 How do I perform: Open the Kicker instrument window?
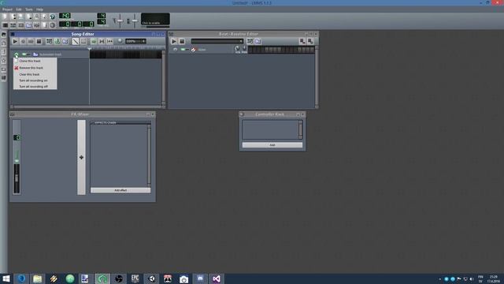(x=213, y=50)
